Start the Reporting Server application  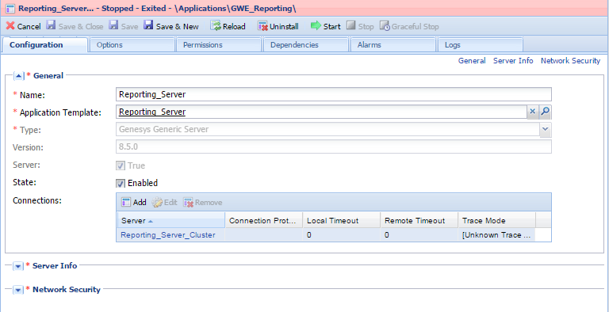coord(325,26)
